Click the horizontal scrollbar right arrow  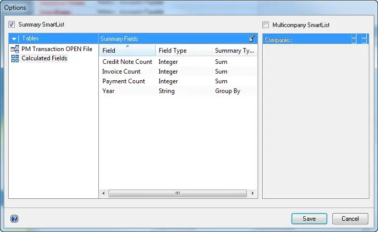tap(252, 194)
